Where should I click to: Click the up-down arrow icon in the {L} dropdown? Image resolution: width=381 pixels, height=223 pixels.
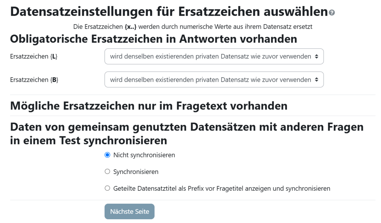tap(316, 56)
